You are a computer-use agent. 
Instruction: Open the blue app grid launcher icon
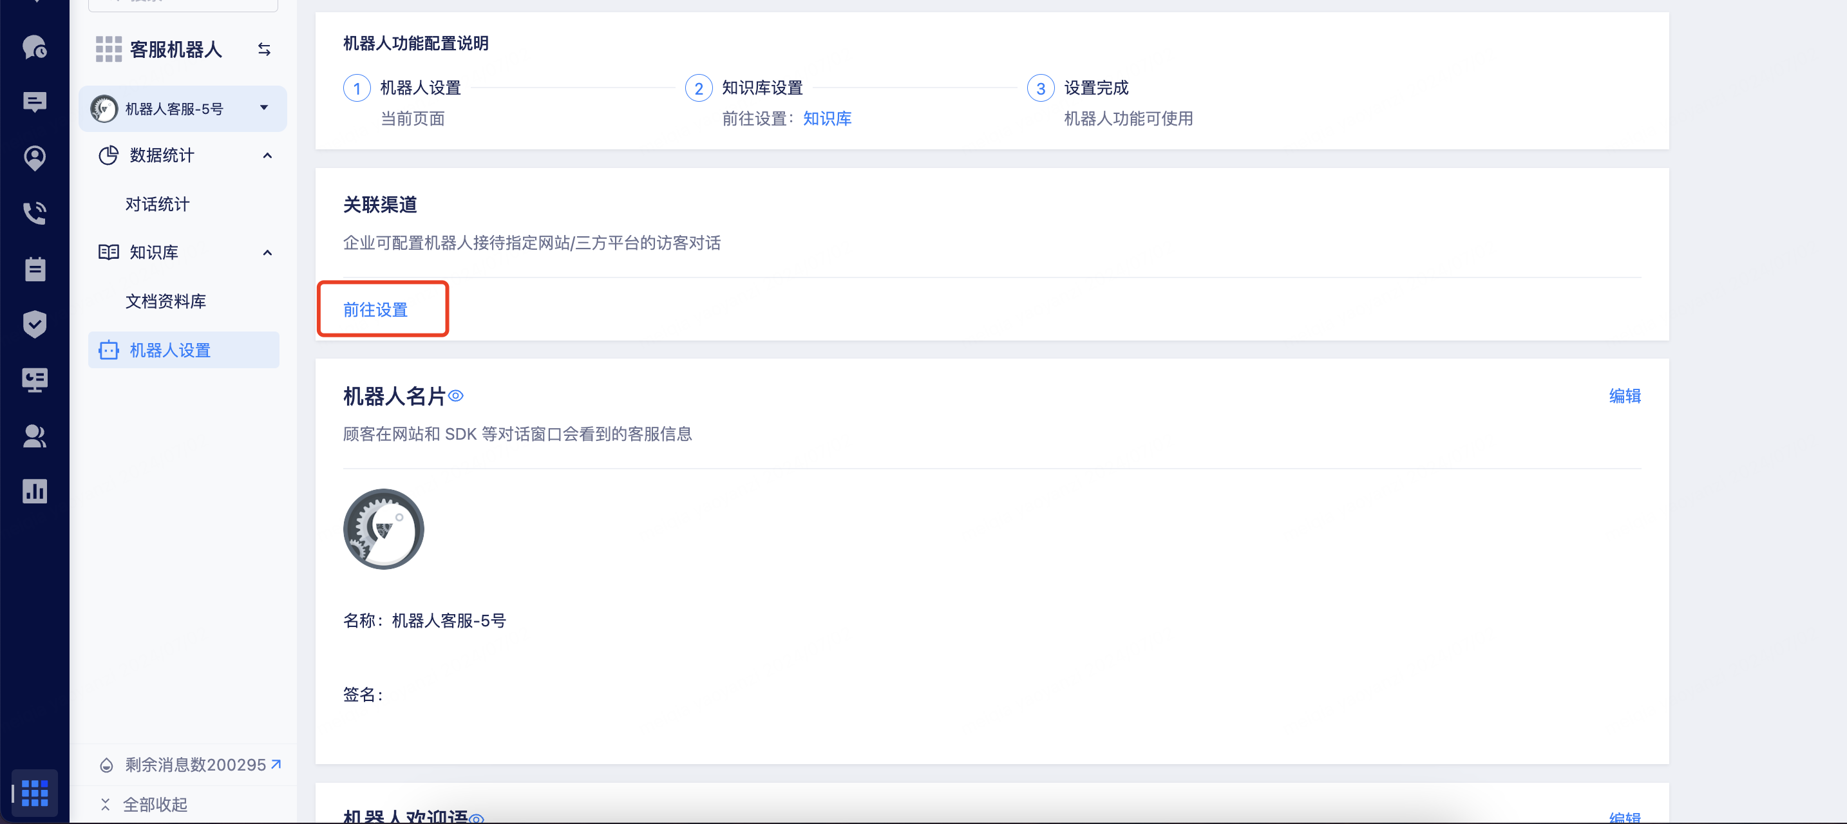point(34,793)
